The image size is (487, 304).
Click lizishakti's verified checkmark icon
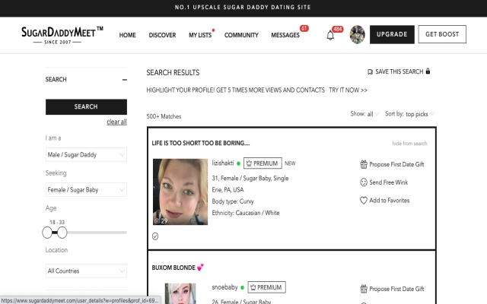pos(155,236)
